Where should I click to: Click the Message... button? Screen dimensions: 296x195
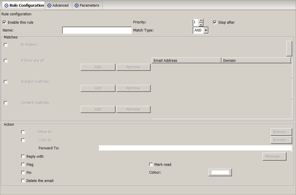coord(275,157)
